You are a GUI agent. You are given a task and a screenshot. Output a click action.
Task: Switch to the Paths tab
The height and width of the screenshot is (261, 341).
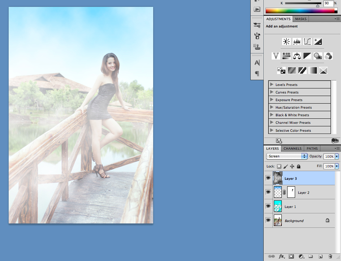[x=312, y=148]
